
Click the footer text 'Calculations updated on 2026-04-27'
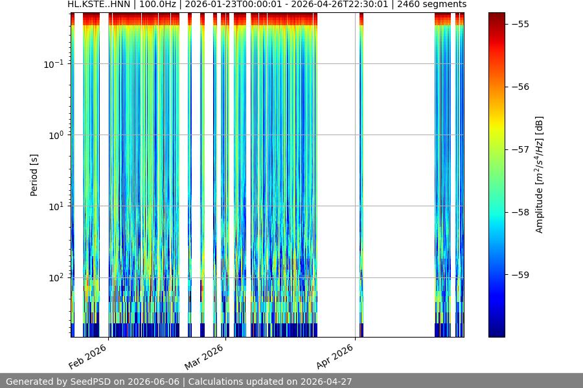click(x=270, y=382)
